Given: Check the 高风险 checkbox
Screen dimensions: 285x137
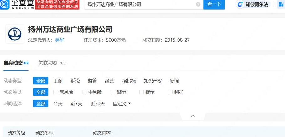Looking at the screenshot, I should pos(56,92).
